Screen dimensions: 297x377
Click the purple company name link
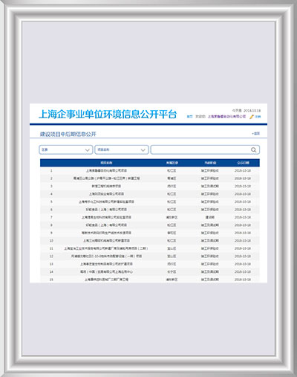tap(226, 117)
